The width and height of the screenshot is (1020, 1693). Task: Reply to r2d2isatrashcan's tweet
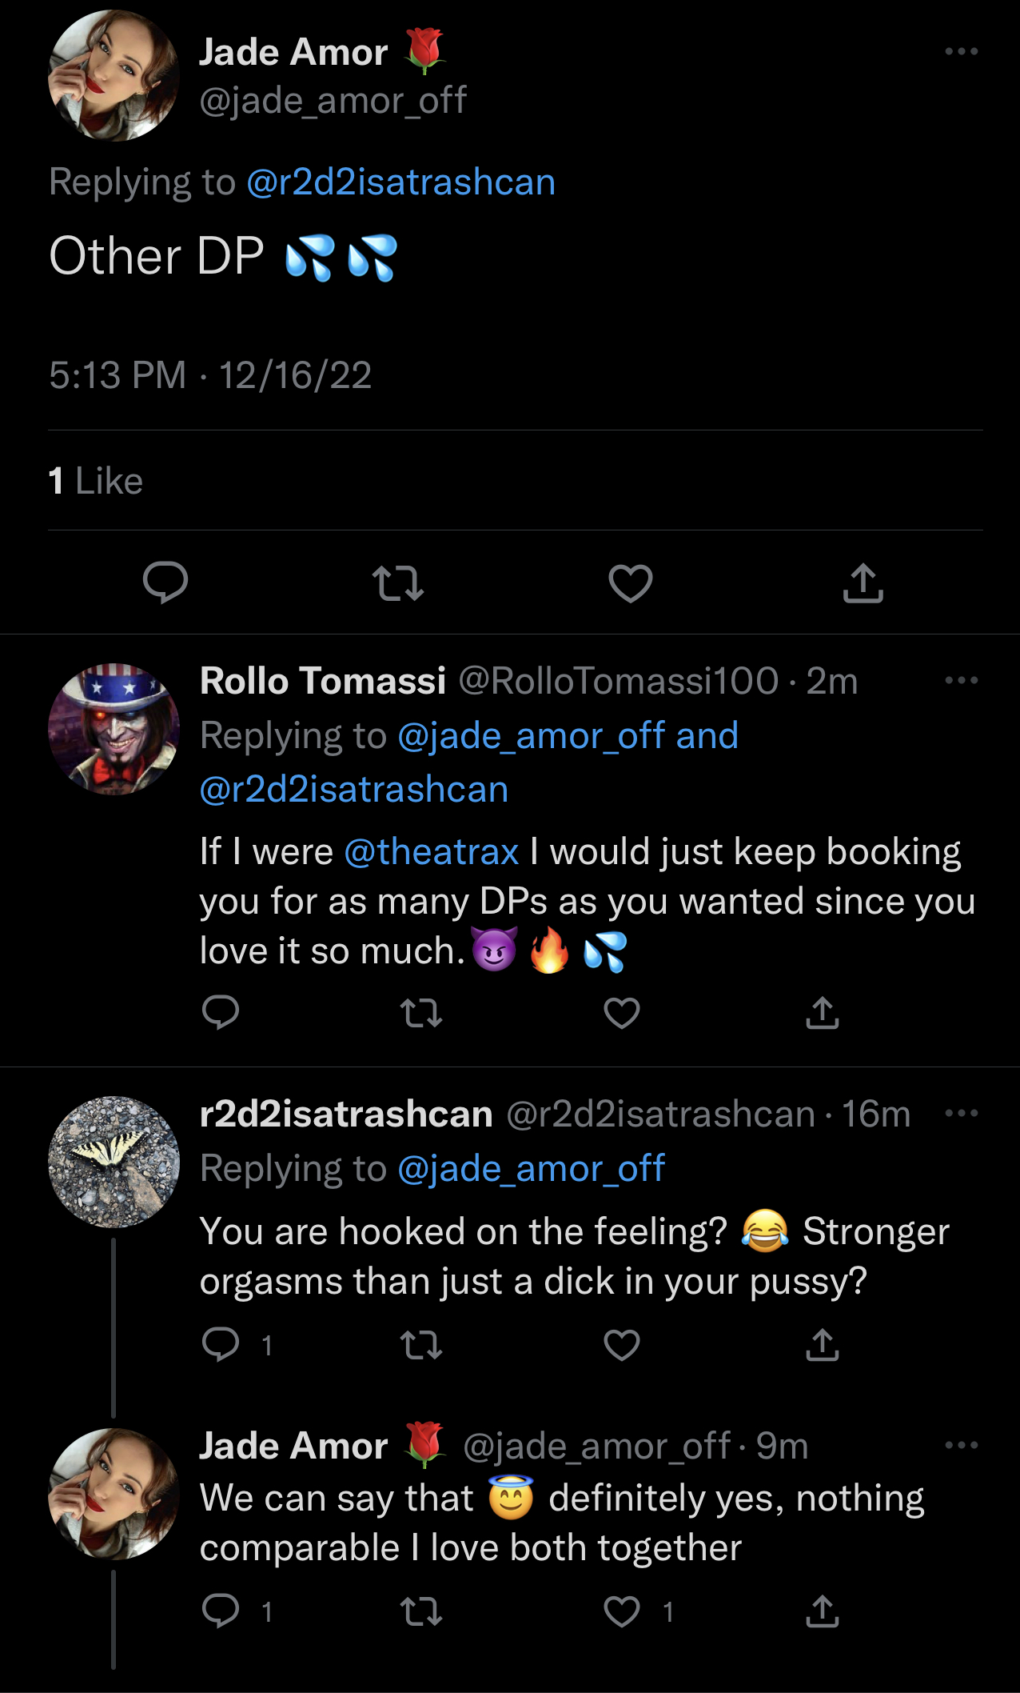coord(221,1345)
